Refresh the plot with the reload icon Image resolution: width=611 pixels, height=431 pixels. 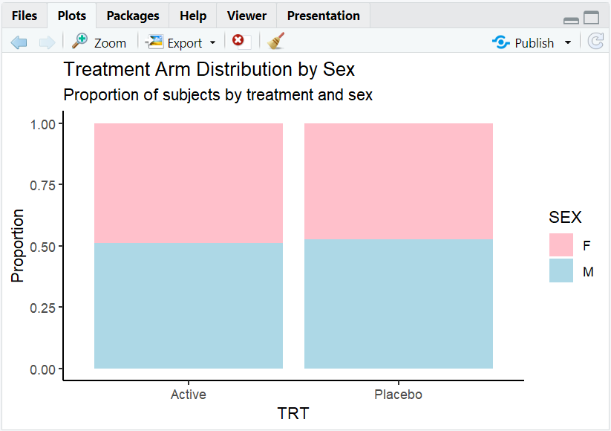point(596,42)
